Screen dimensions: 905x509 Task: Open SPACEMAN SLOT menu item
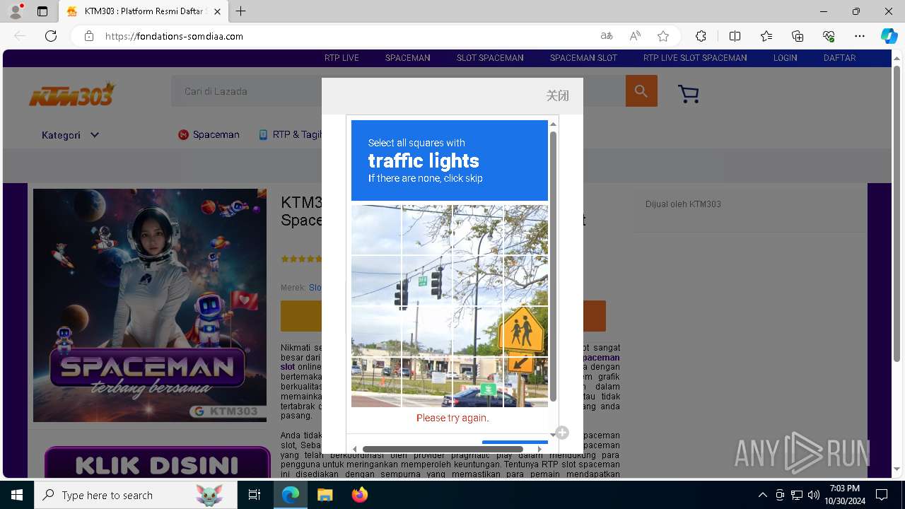(x=583, y=58)
